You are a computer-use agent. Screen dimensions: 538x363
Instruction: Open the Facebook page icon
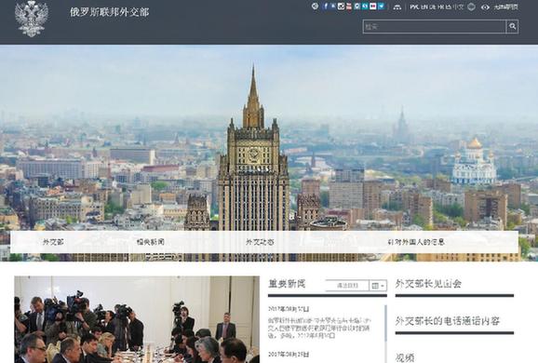pos(325,7)
